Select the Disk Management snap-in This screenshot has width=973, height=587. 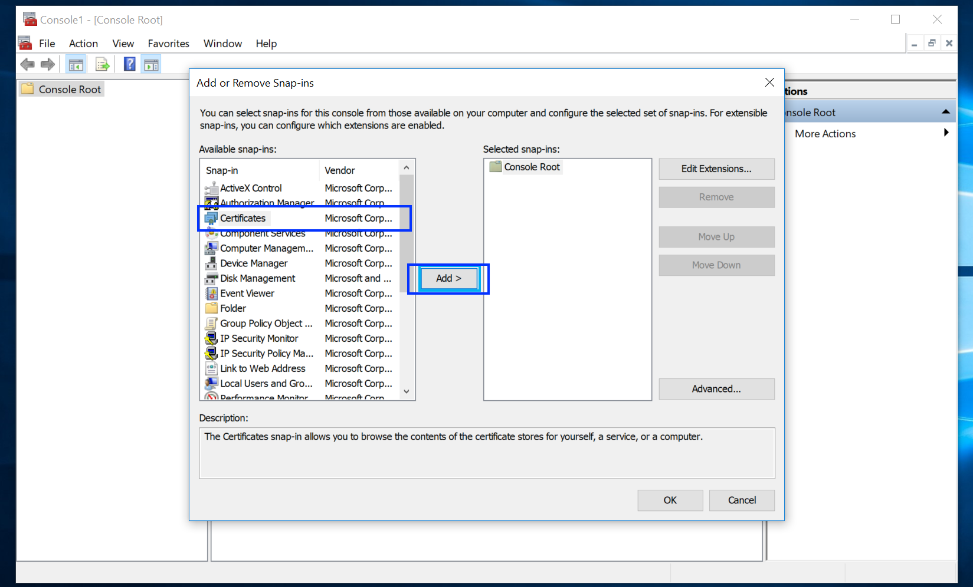tap(257, 278)
